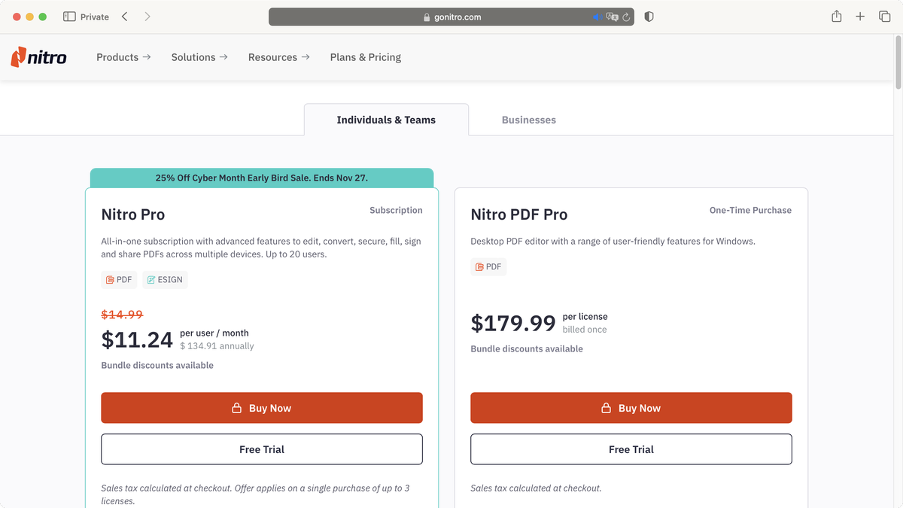Click the PDF badge on Nitro PDF Pro card

488,266
